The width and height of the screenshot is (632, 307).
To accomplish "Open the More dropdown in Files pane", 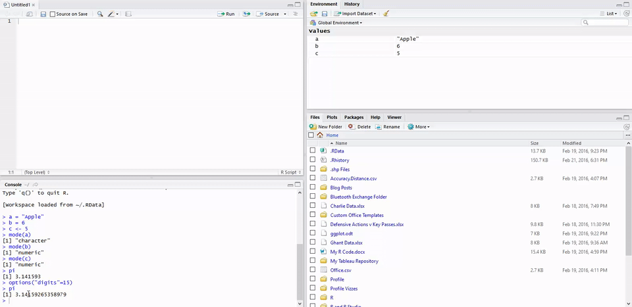I will pyautogui.click(x=419, y=126).
